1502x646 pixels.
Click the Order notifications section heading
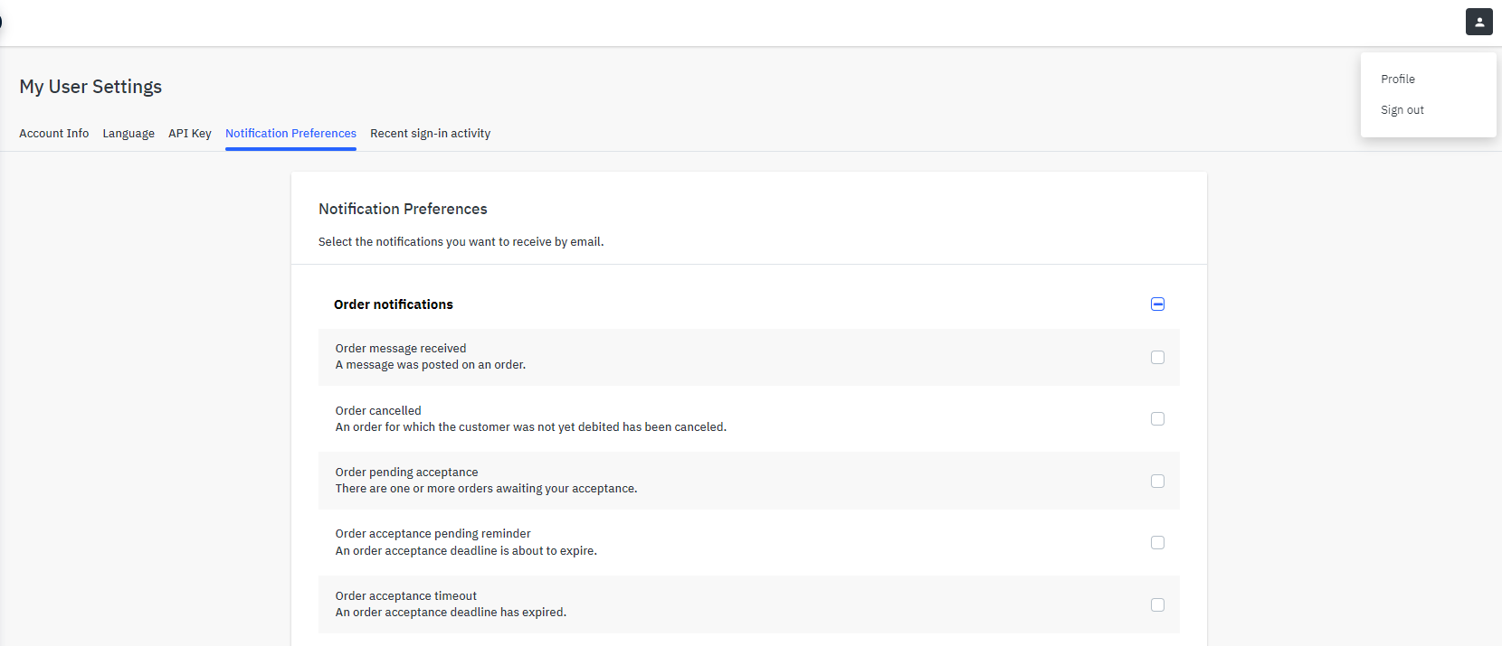tap(394, 304)
